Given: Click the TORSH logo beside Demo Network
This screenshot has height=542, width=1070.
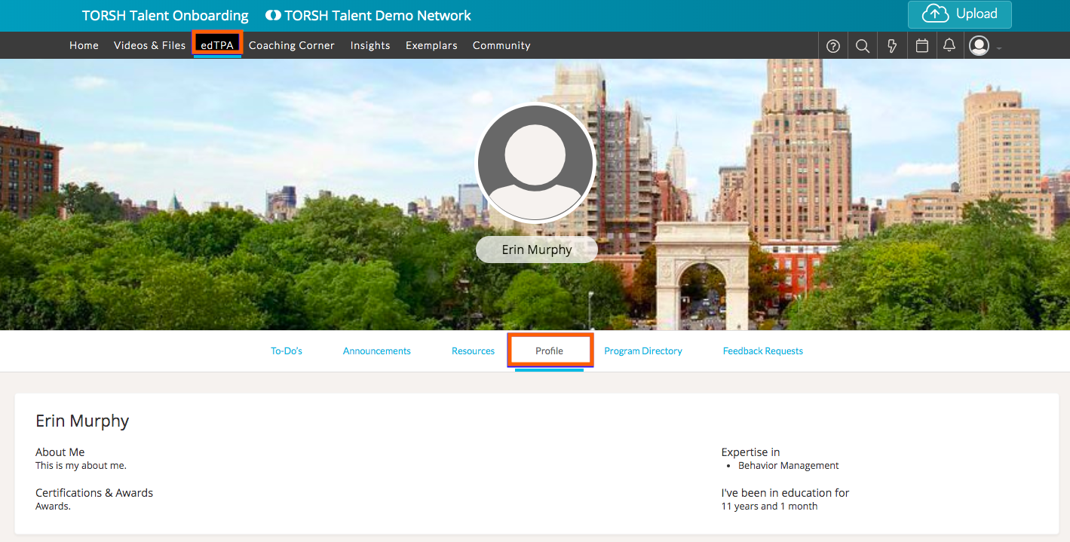Looking at the screenshot, I should click(x=273, y=16).
